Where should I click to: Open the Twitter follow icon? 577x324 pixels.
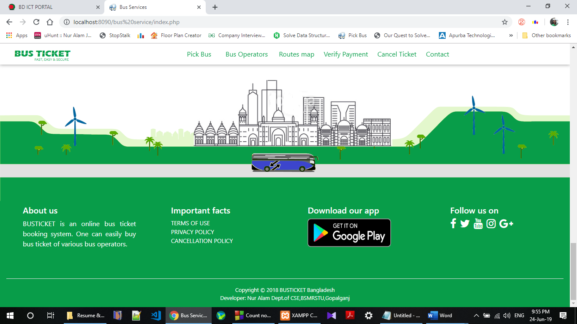pos(465,224)
